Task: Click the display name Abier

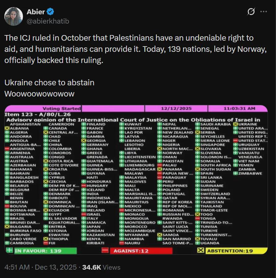Action: [x=36, y=12]
